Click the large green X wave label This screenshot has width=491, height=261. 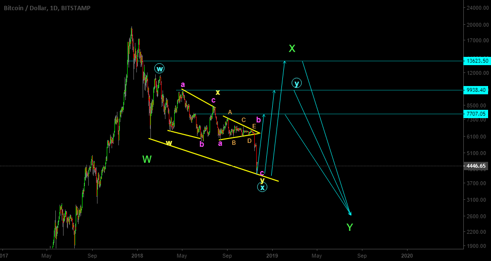coord(292,49)
